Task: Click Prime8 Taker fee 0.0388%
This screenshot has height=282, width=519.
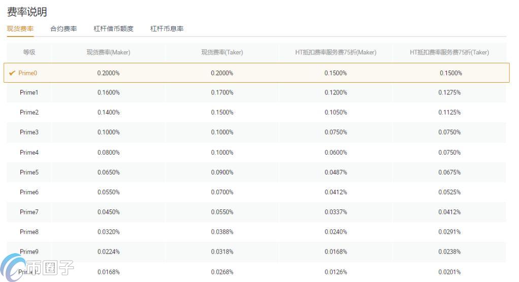Action: pyautogui.click(x=222, y=232)
